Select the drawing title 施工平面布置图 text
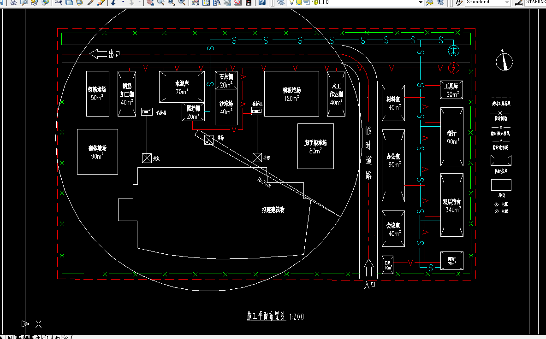546x339 pixels. tap(266, 316)
